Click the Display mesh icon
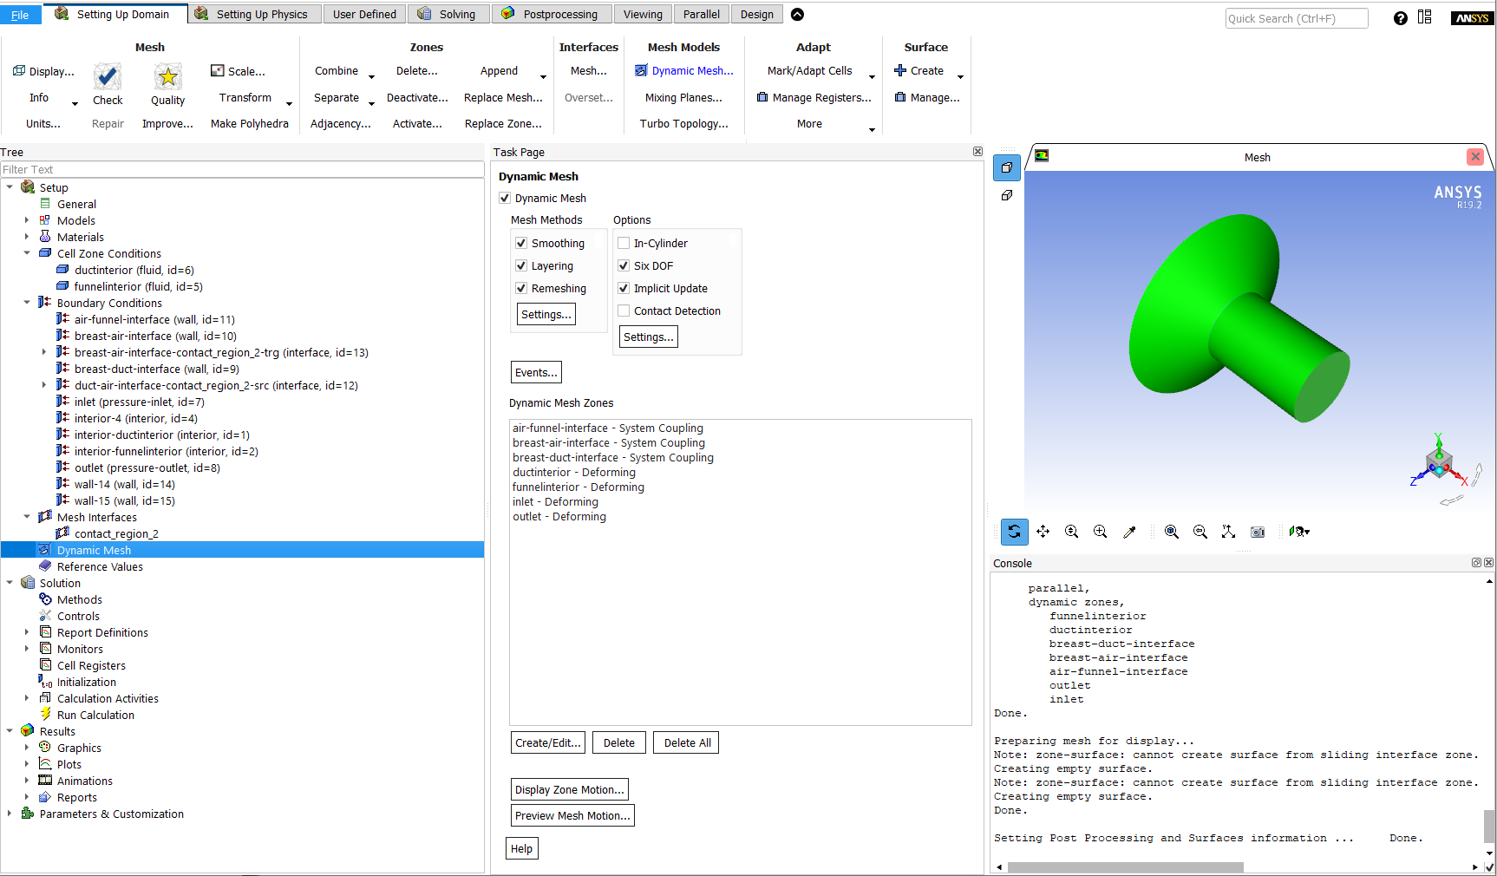 (19, 71)
